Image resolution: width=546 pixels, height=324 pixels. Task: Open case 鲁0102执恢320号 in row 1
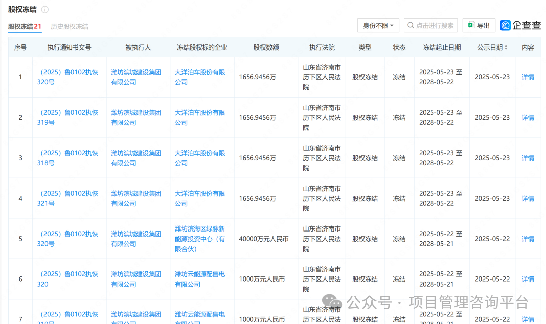[69, 77]
